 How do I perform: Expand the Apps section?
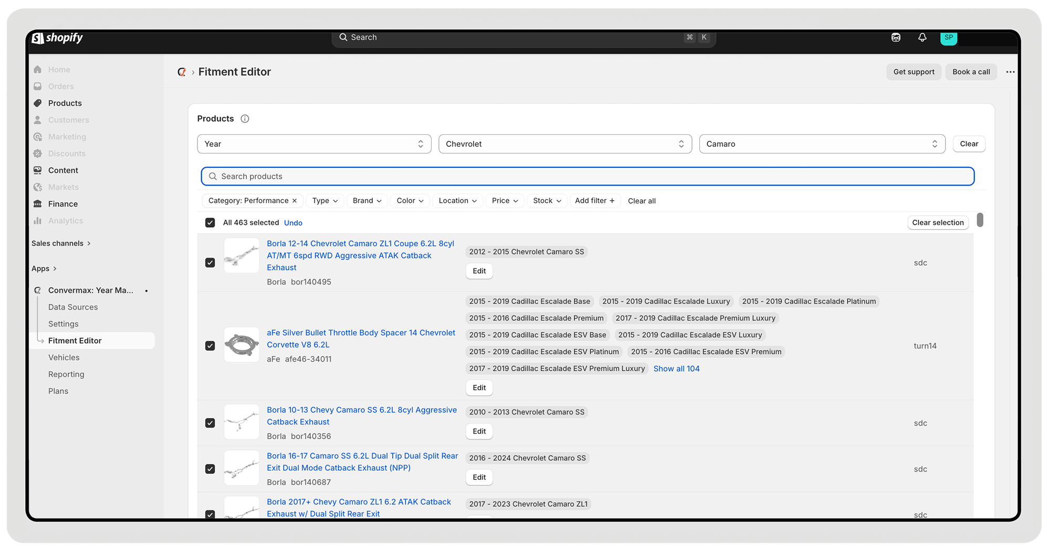[x=44, y=268]
